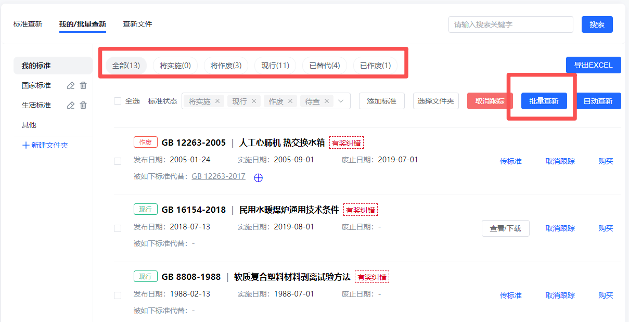Image resolution: width=629 pixels, height=322 pixels.
Task: Open the GB 12263-2017 replacement link
Action: [219, 176]
